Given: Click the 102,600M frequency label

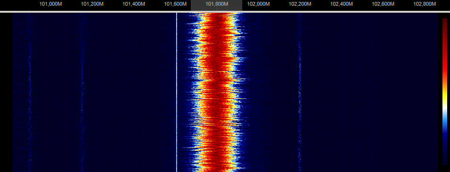Looking at the screenshot, I should tap(383, 4).
